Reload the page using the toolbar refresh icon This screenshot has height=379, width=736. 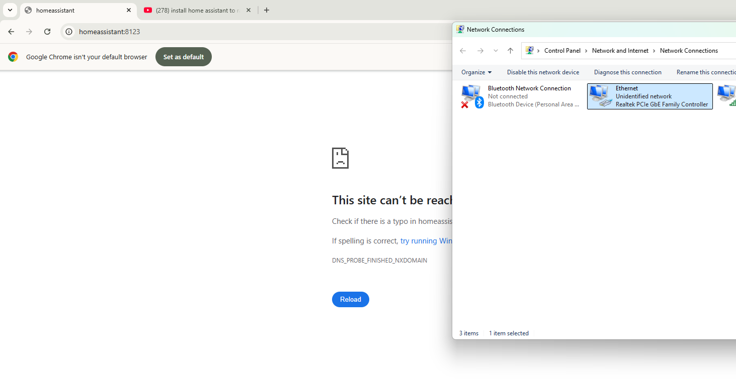47,32
